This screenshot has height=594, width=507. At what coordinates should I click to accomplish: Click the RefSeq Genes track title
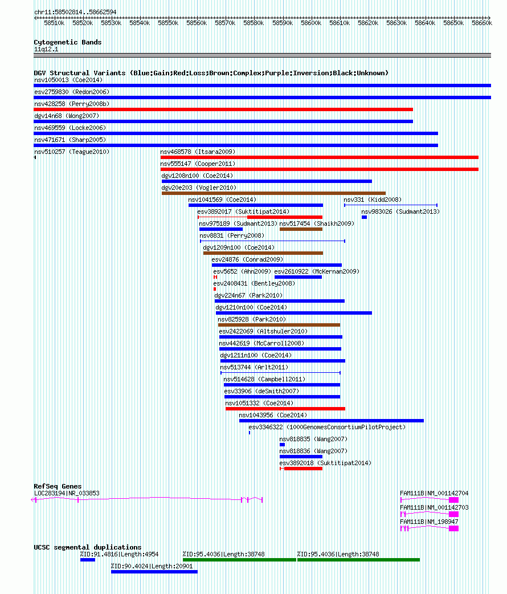coord(58,486)
